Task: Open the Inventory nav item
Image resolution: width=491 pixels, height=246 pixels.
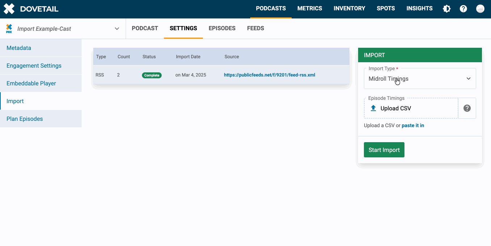Action: 349,9
